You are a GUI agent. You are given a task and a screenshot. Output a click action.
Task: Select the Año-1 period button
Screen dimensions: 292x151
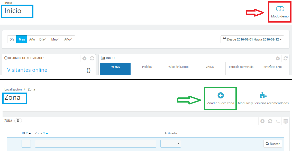click(68, 39)
